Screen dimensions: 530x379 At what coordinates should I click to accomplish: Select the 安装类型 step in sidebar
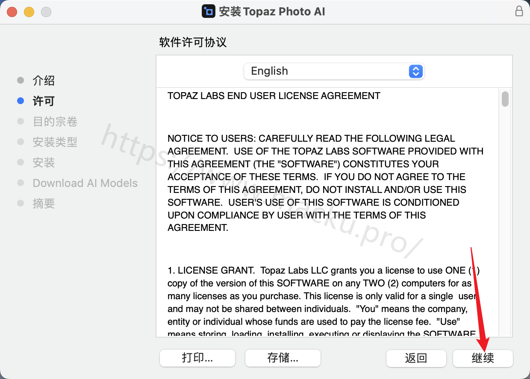point(55,142)
